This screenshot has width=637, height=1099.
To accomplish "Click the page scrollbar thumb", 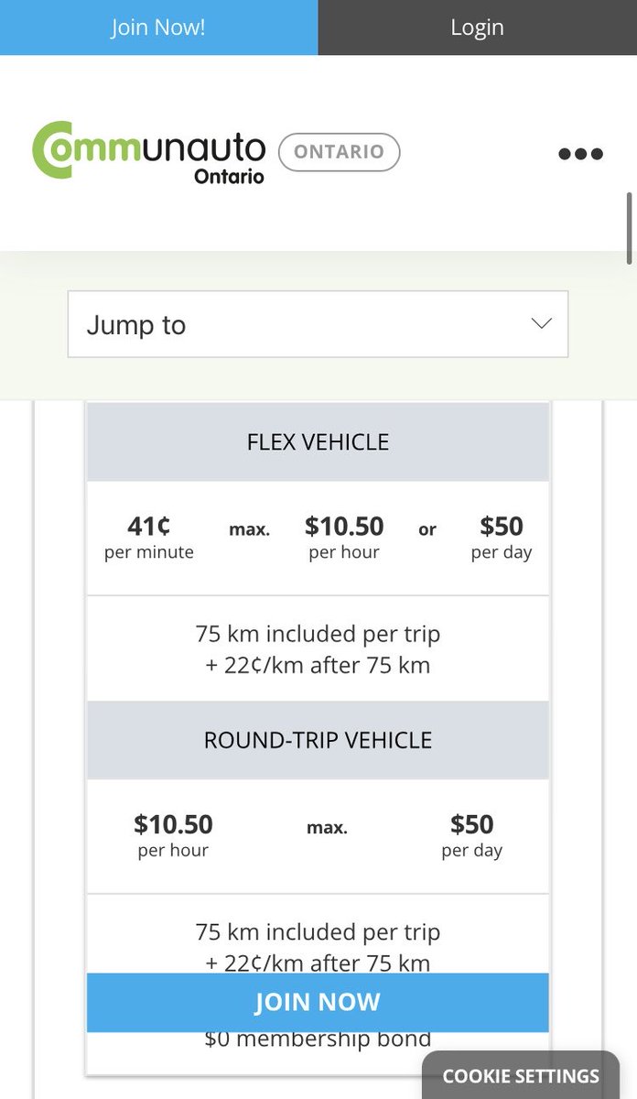I will (630, 229).
